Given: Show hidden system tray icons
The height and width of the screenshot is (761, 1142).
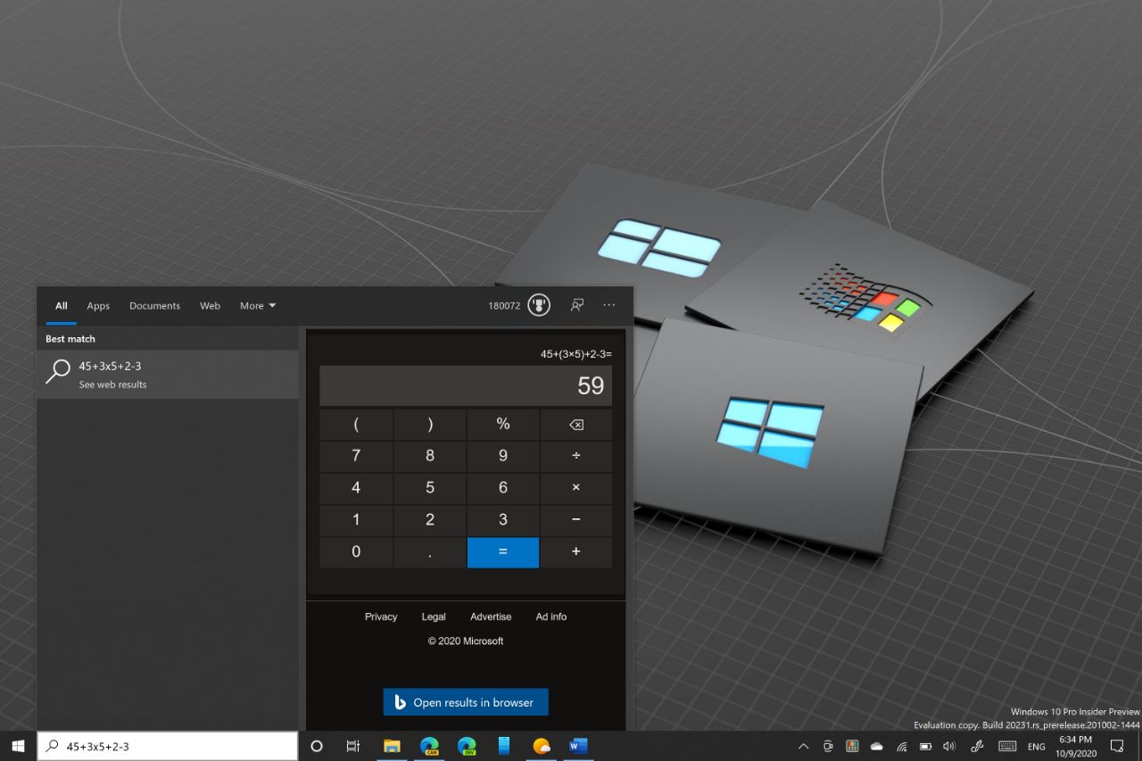Looking at the screenshot, I should tap(803, 747).
